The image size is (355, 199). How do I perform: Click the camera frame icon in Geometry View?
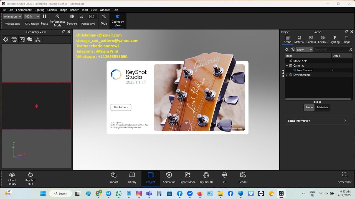click(x=22, y=40)
